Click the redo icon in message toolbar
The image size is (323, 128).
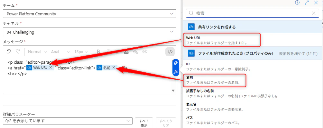click(18, 52)
